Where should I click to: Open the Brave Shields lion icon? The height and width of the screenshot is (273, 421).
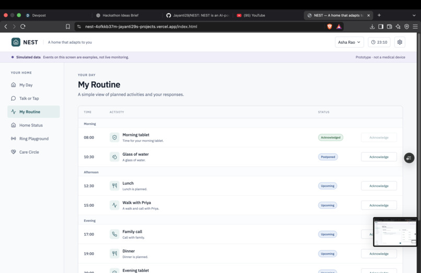(x=330, y=27)
